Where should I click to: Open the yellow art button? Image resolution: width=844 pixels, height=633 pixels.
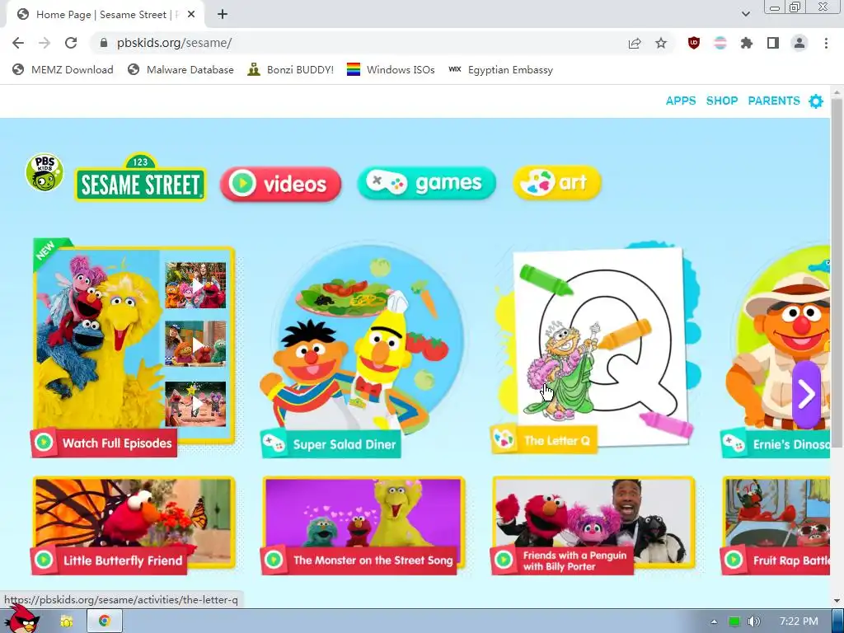[557, 183]
